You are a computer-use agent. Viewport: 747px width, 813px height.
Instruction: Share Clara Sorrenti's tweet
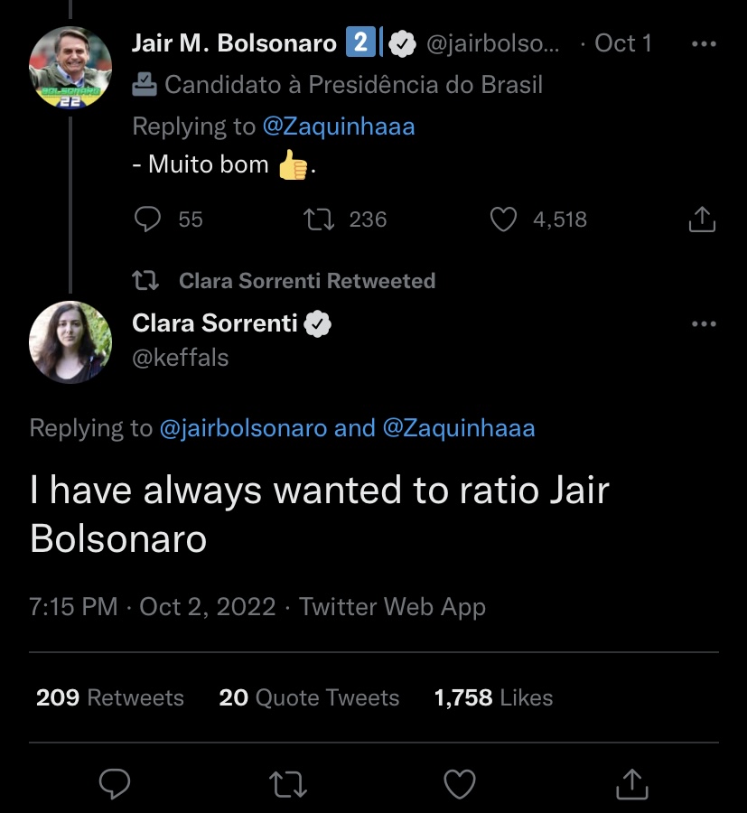point(632,783)
